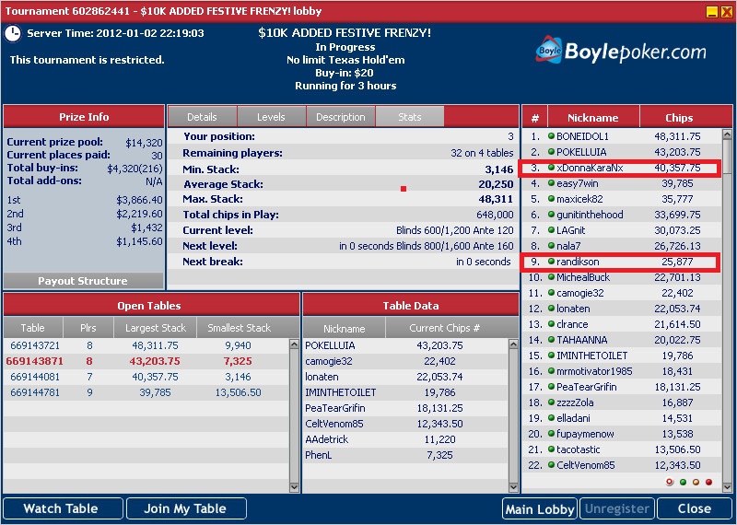
Task: Select AAdetrick in Table Data
Action: (405, 439)
